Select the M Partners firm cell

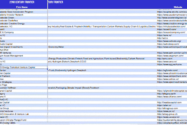click(x=24, y=76)
